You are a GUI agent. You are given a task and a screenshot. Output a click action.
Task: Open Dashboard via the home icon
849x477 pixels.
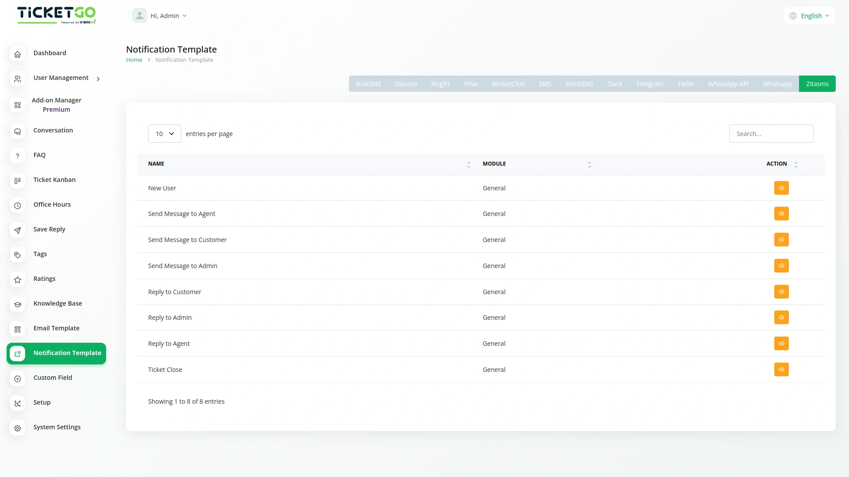17,54
